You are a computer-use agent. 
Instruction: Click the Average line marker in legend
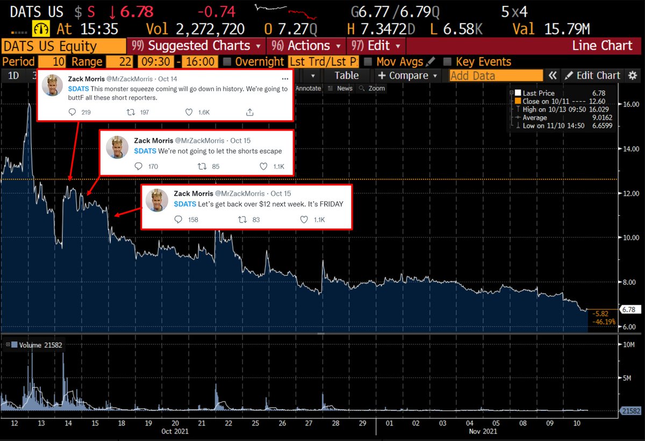click(x=518, y=118)
